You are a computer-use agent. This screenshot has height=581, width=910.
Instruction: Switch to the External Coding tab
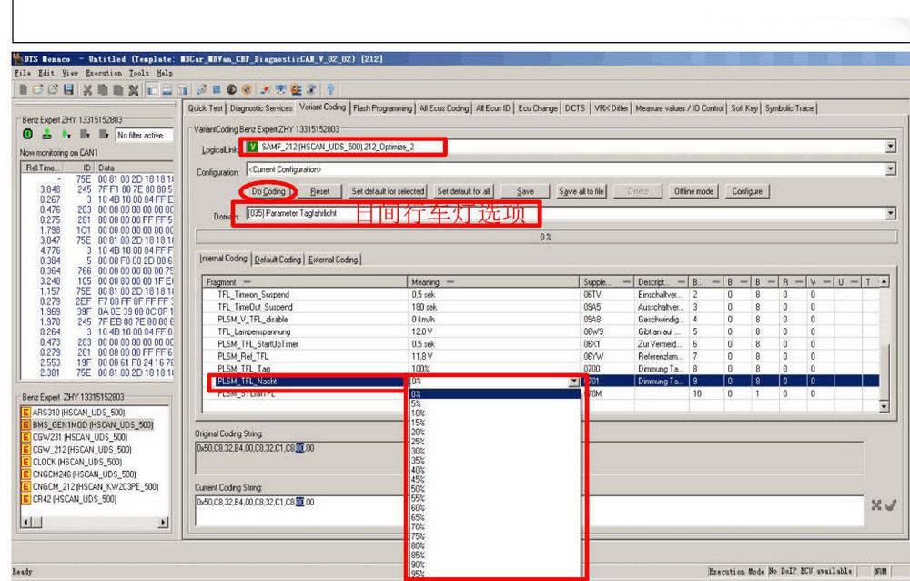(x=333, y=260)
